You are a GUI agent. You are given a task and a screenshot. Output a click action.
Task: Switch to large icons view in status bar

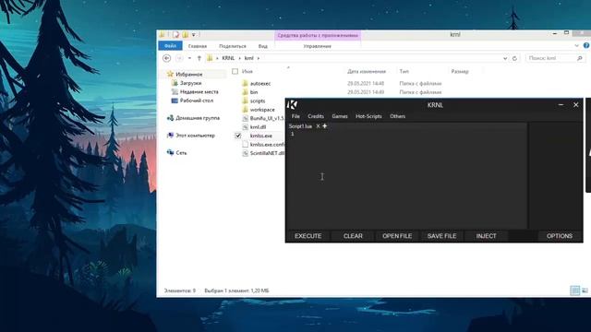[x=585, y=290]
